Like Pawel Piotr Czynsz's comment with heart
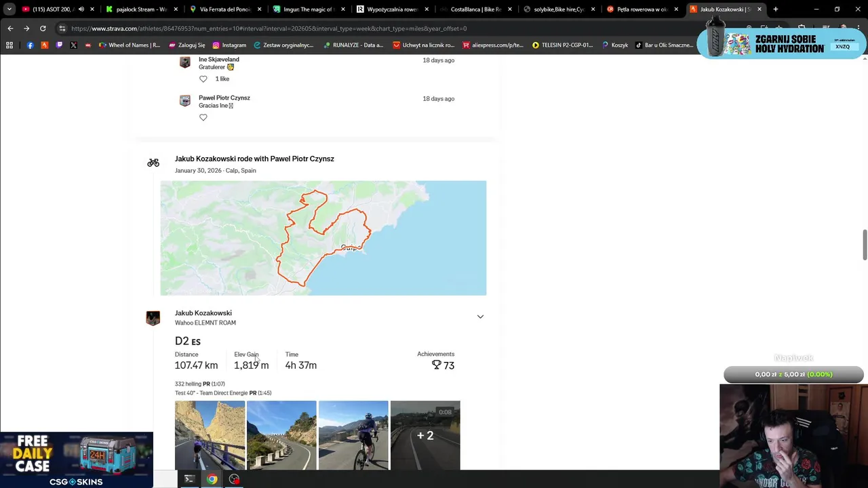The width and height of the screenshot is (868, 488). (x=203, y=117)
